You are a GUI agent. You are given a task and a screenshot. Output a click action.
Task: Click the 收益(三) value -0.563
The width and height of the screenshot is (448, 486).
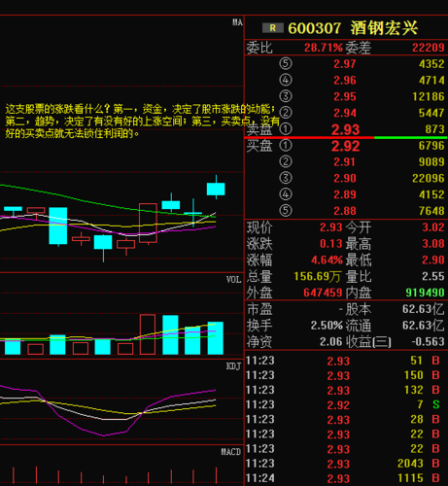(x=429, y=341)
